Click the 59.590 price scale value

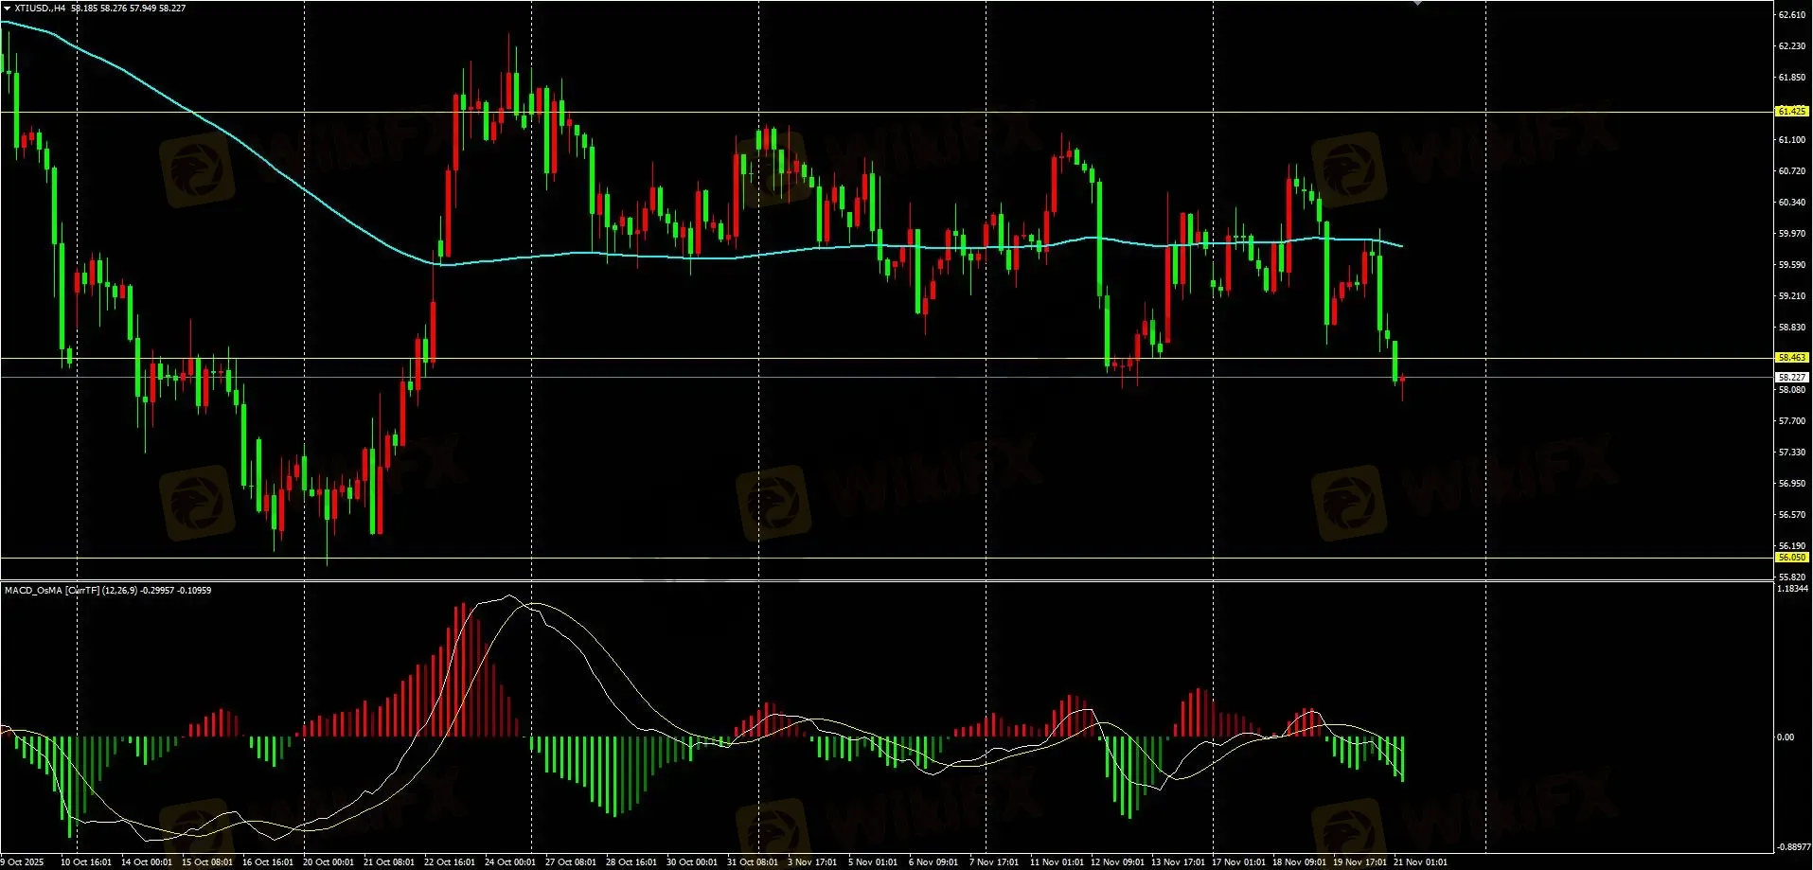1792,265
